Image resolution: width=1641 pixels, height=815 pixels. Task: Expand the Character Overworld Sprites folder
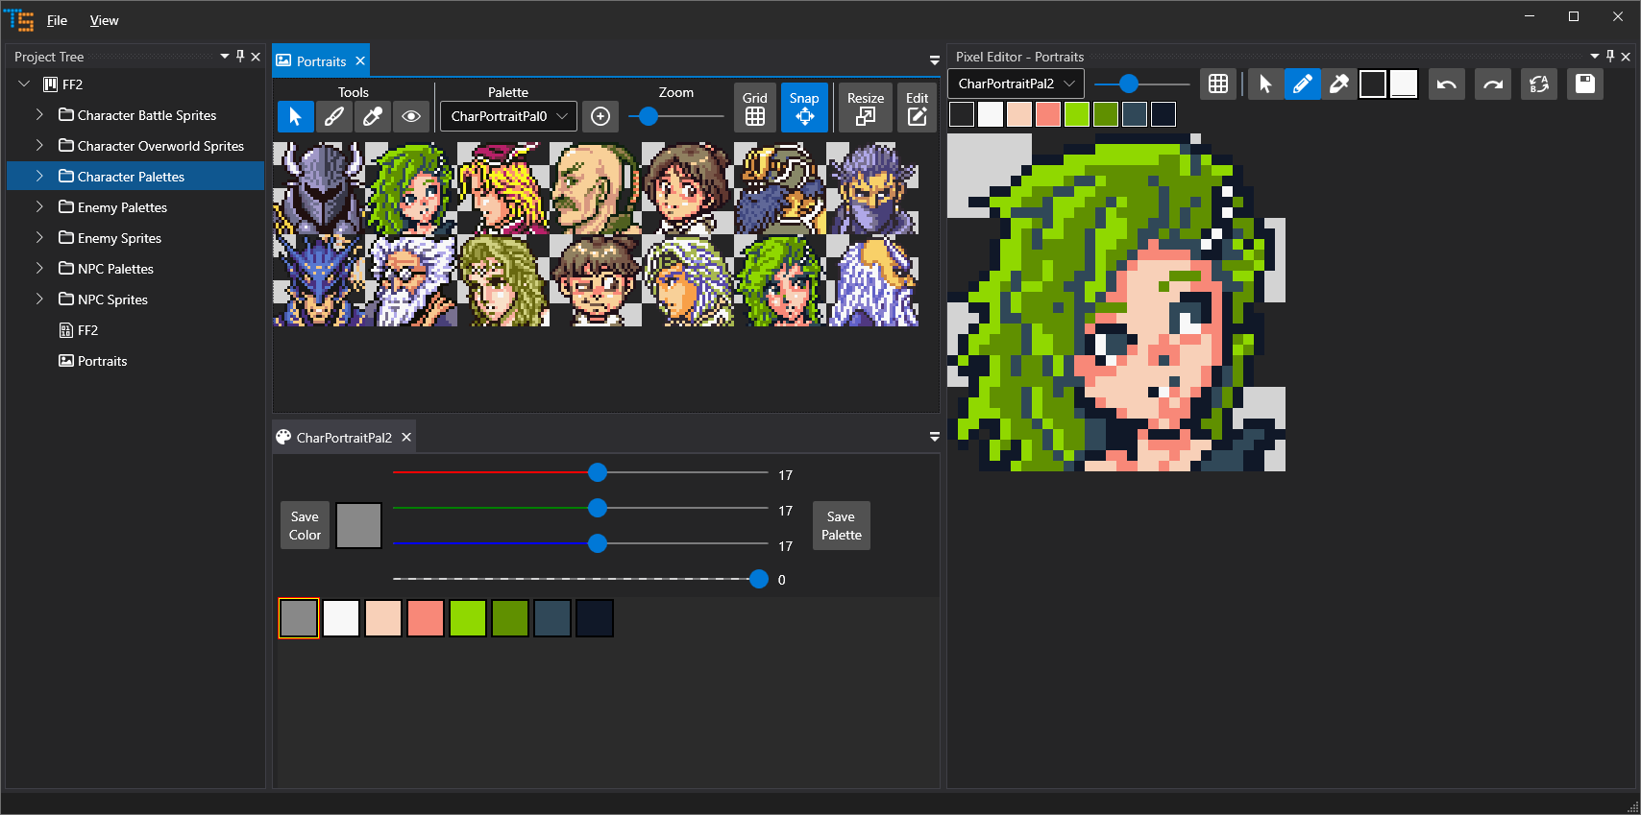click(39, 146)
